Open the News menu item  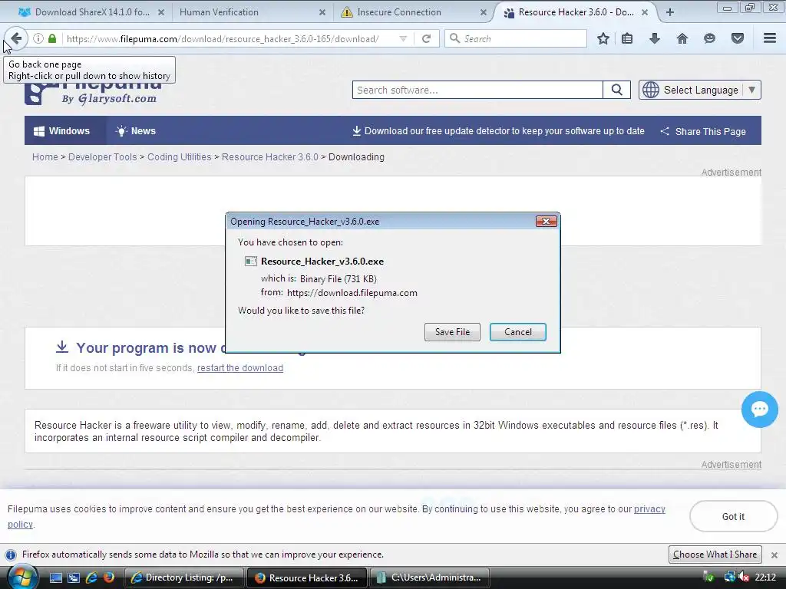click(135, 130)
